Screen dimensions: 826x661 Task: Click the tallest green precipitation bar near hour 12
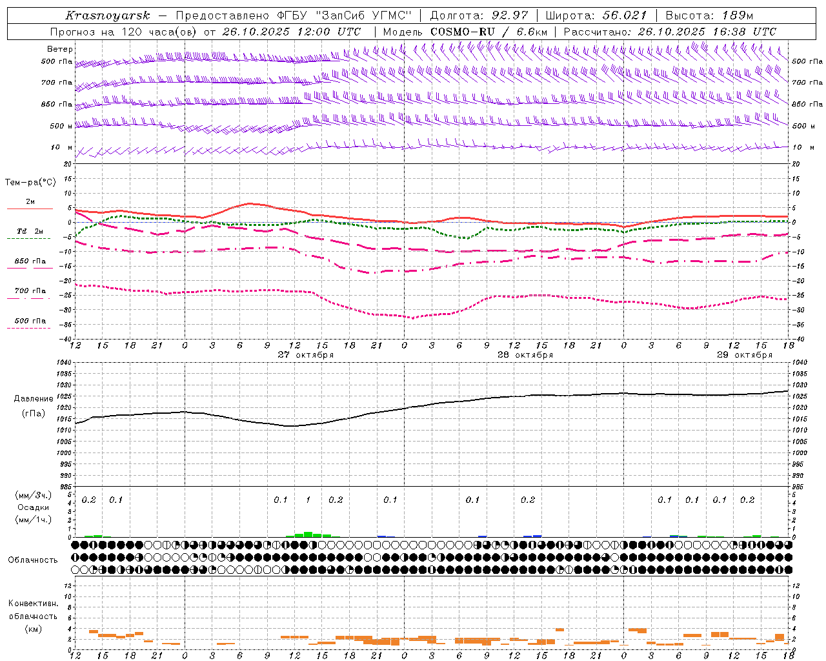(308, 534)
